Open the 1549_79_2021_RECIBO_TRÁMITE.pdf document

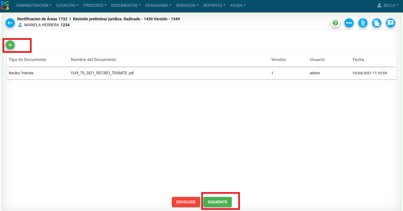coord(102,73)
